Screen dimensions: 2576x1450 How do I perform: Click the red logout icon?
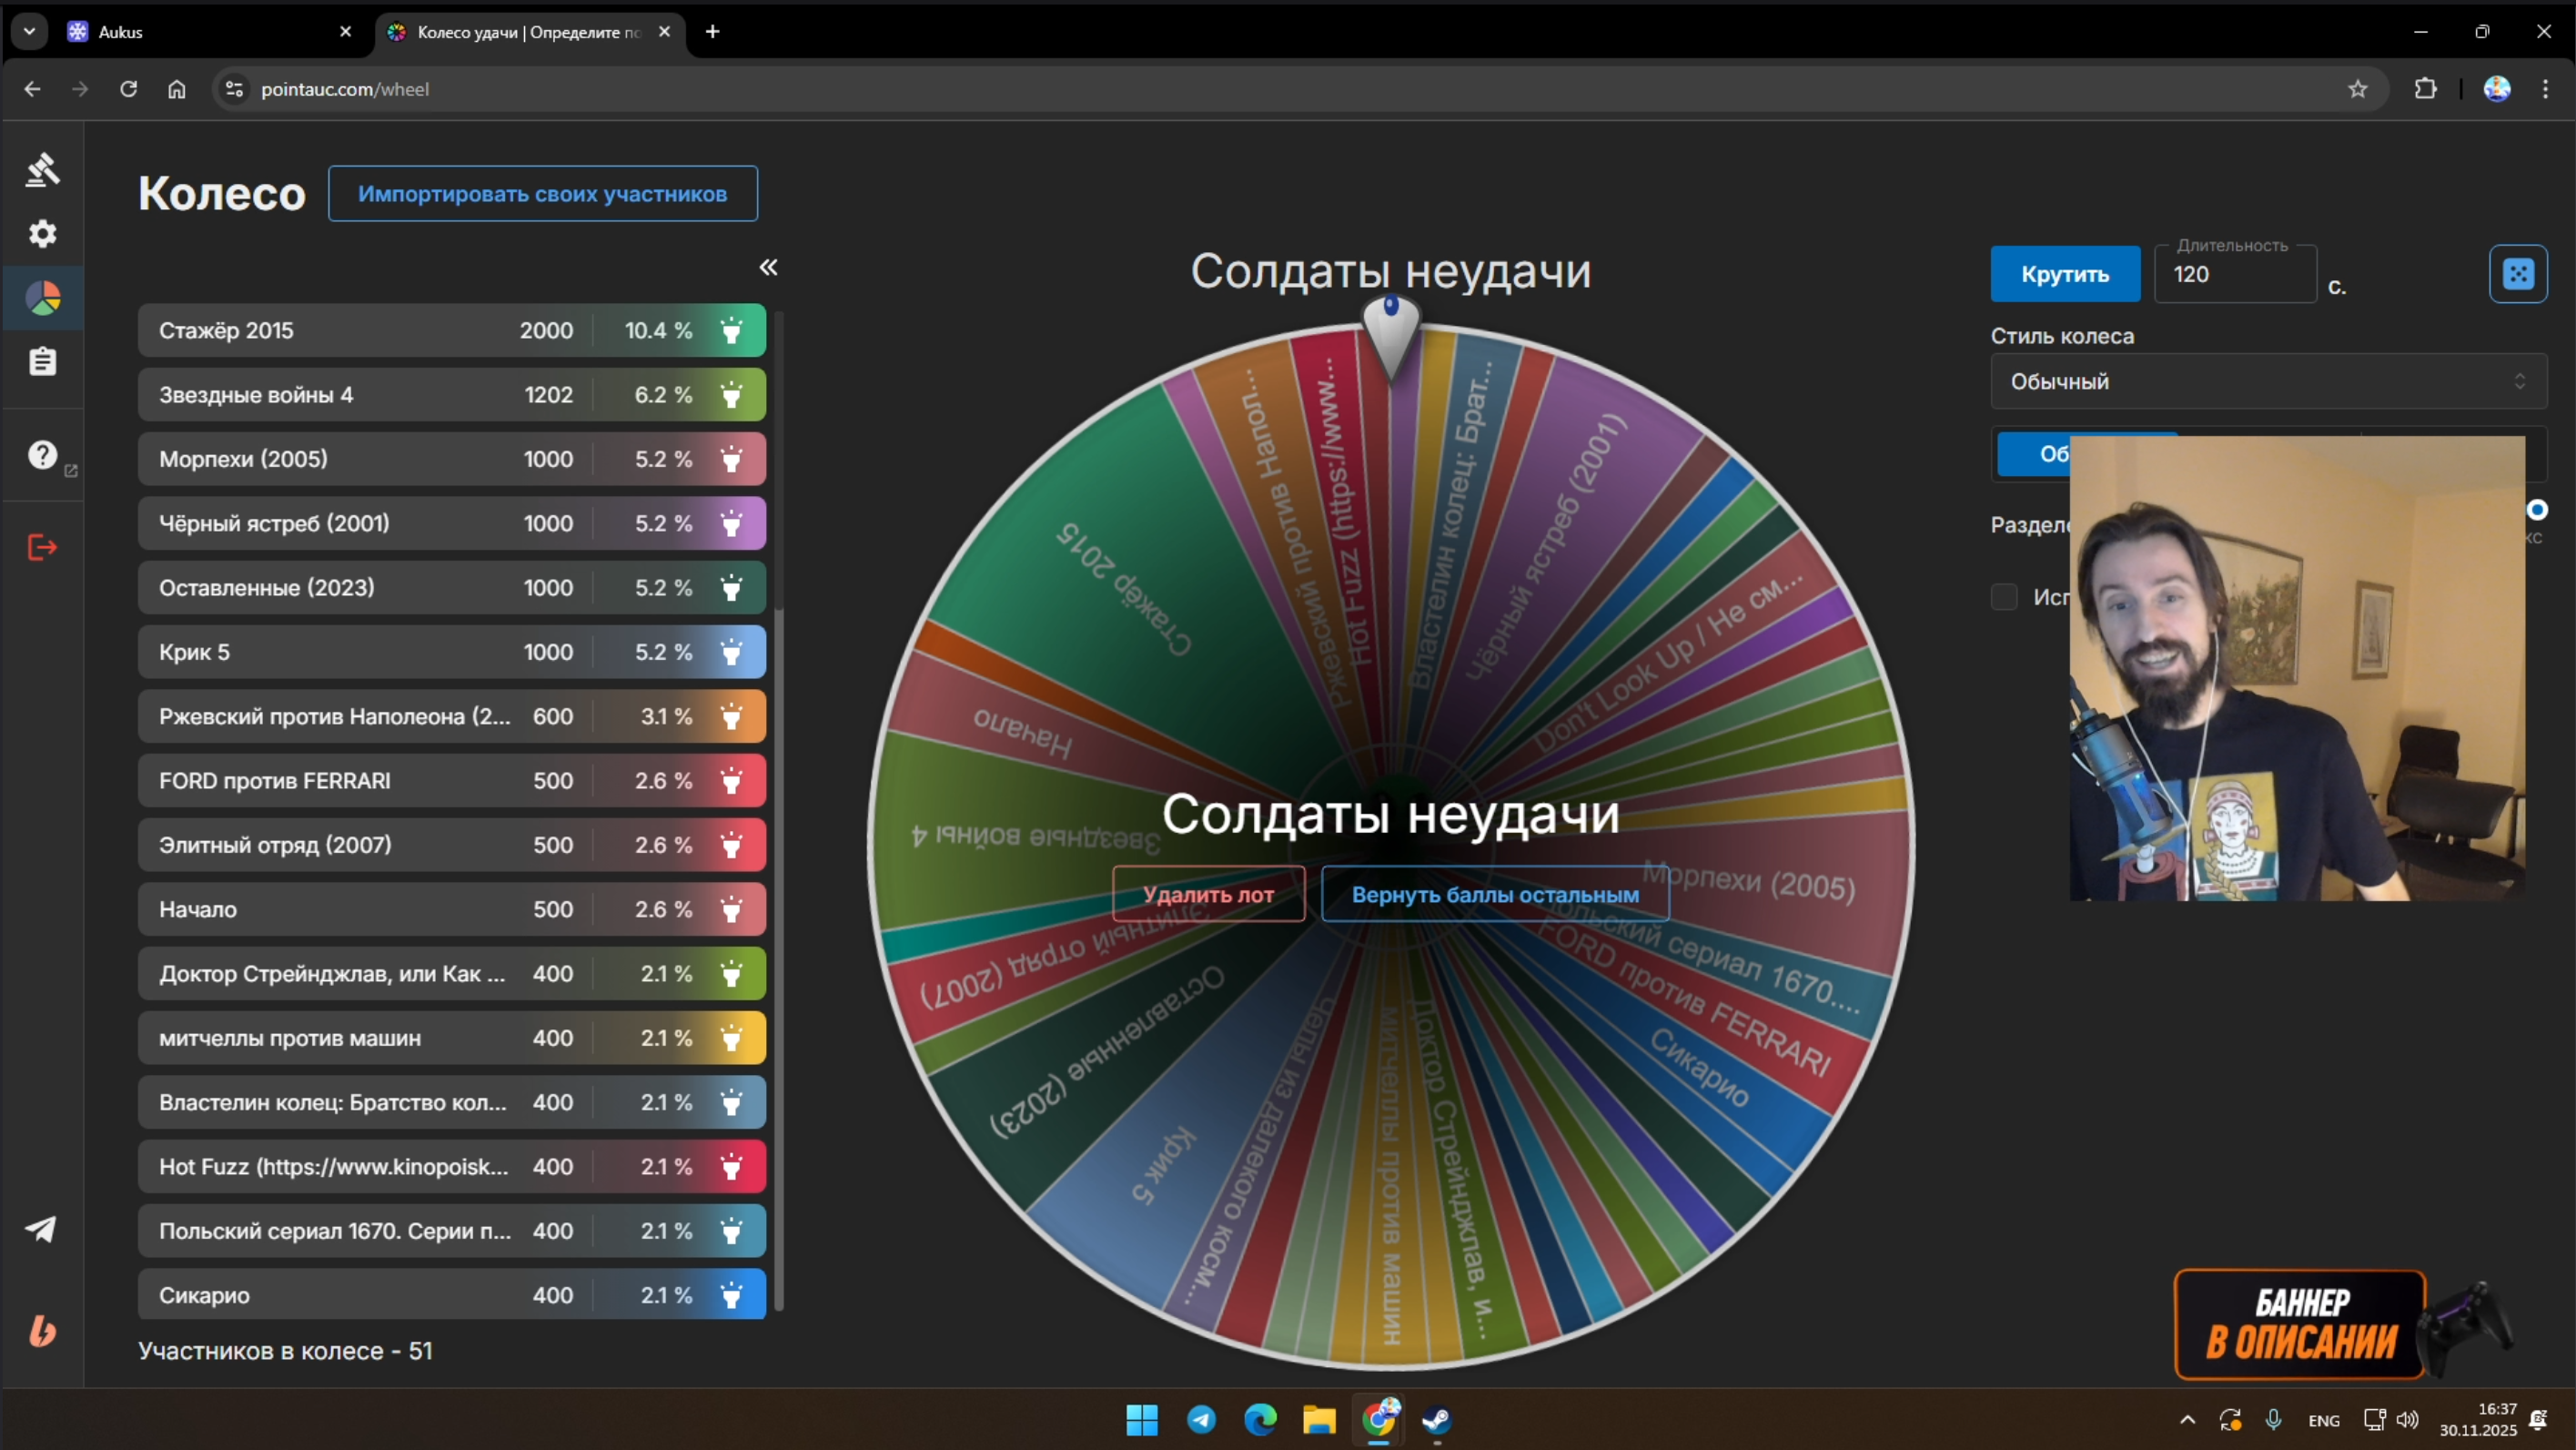point(42,547)
